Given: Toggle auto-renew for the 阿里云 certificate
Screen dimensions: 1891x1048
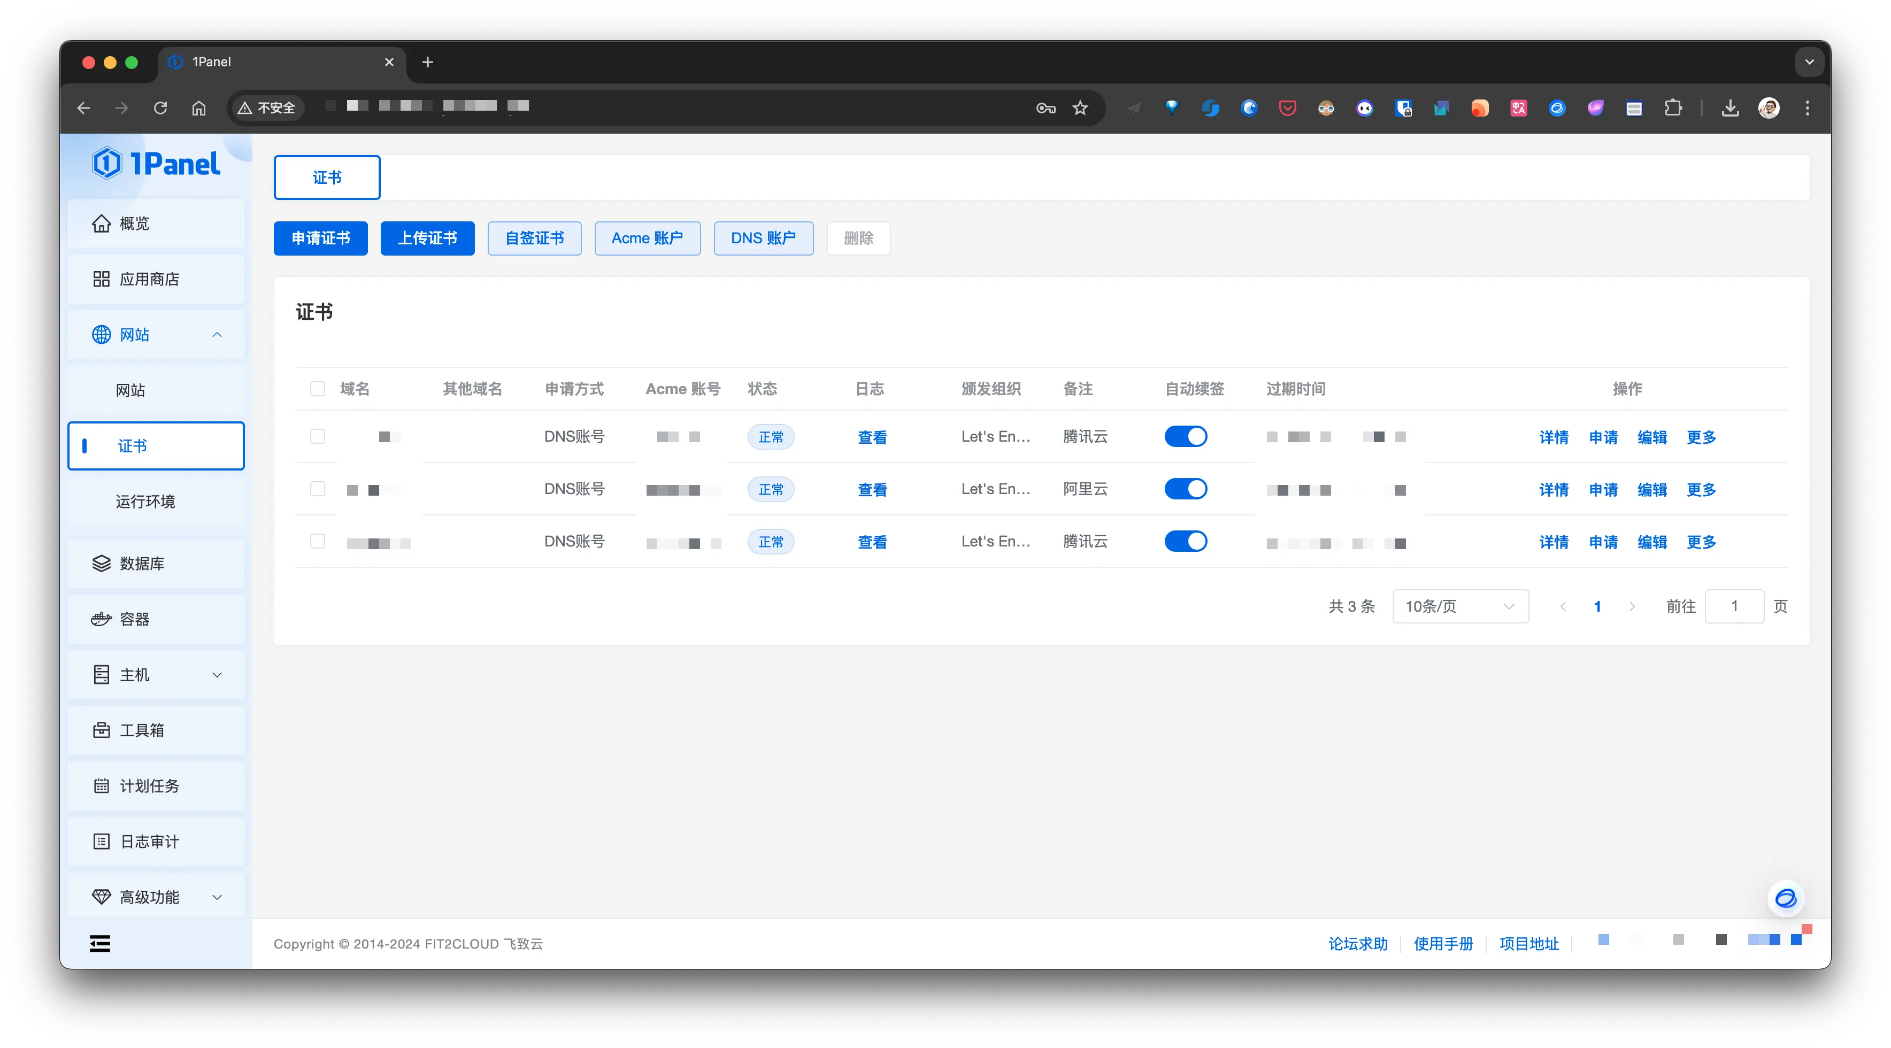Looking at the screenshot, I should click(x=1185, y=489).
